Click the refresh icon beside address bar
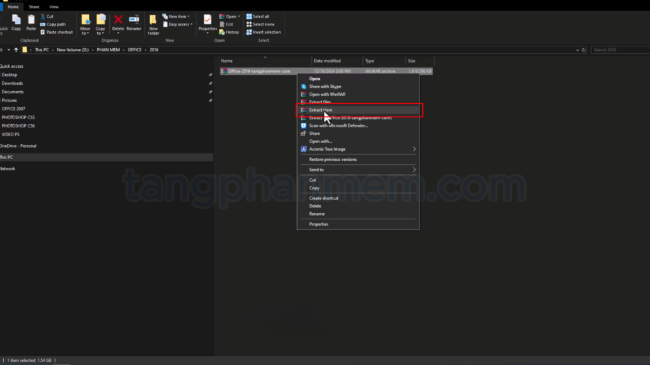 pyautogui.click(x=584, y=50)
